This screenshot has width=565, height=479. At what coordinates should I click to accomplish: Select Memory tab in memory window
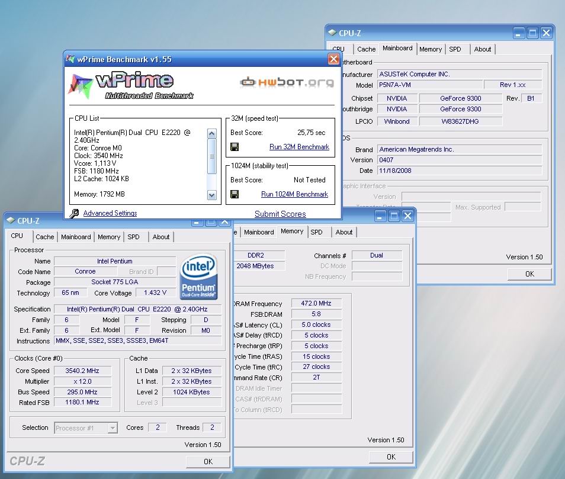[x=292, y=232]
